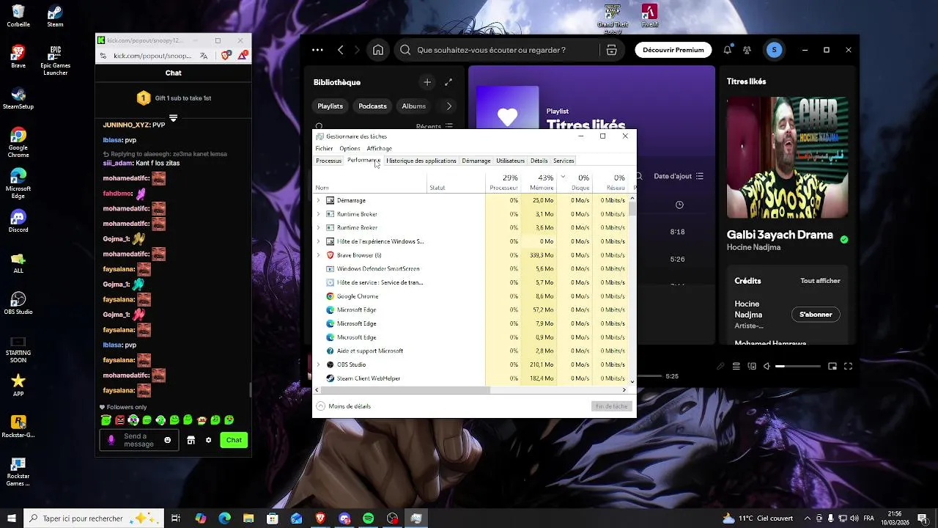This screenshot has width=938, height=528.
Task: Open Récents sort dropdown in Spotify library
Action: pos(435,126)
